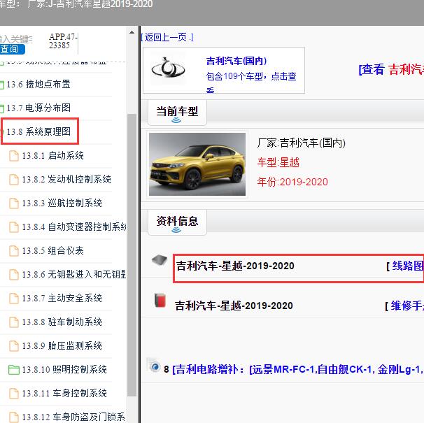This screenshot has height=423, width=424.
Task: Select 13.8.7 主动安全系统 entry text
Action: click(x=62, y=298)
